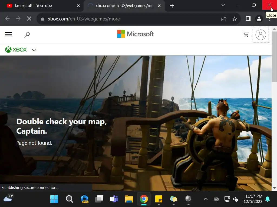Open a new browser tab
The image size is (277, 207).
[172, 6]
